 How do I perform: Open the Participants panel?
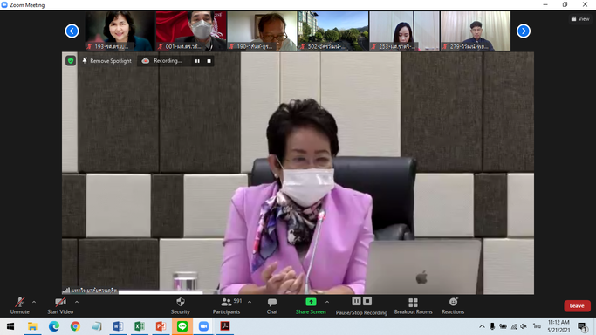coord(227,305)
